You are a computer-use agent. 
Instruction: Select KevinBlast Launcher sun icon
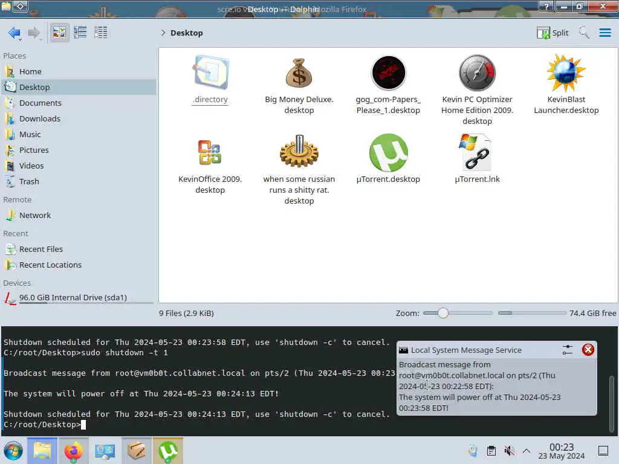566,73
